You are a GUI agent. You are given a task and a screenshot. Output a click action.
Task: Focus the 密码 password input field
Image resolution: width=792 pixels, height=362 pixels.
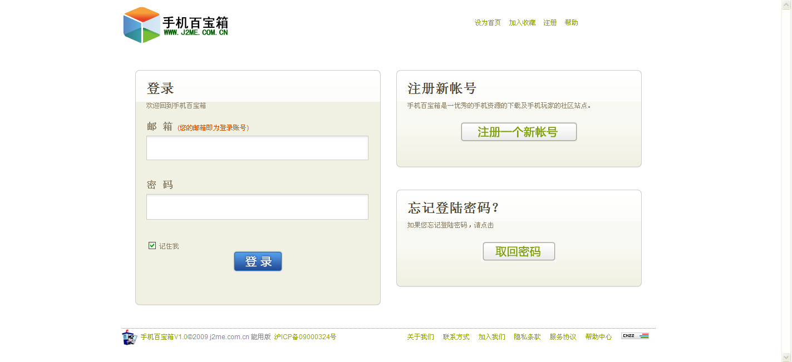pyautogui.click(x=257, y=207)
